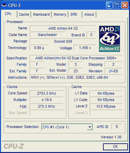Click the AMD Athlon 64 X2 logo
This screenshot has height=153, width=130.
(x=109, y=39)
